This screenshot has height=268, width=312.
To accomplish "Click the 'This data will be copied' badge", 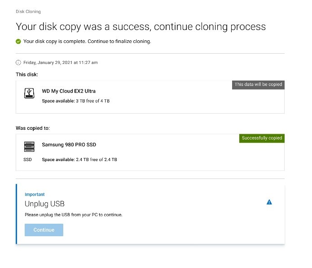I will [x=258, y=85].
